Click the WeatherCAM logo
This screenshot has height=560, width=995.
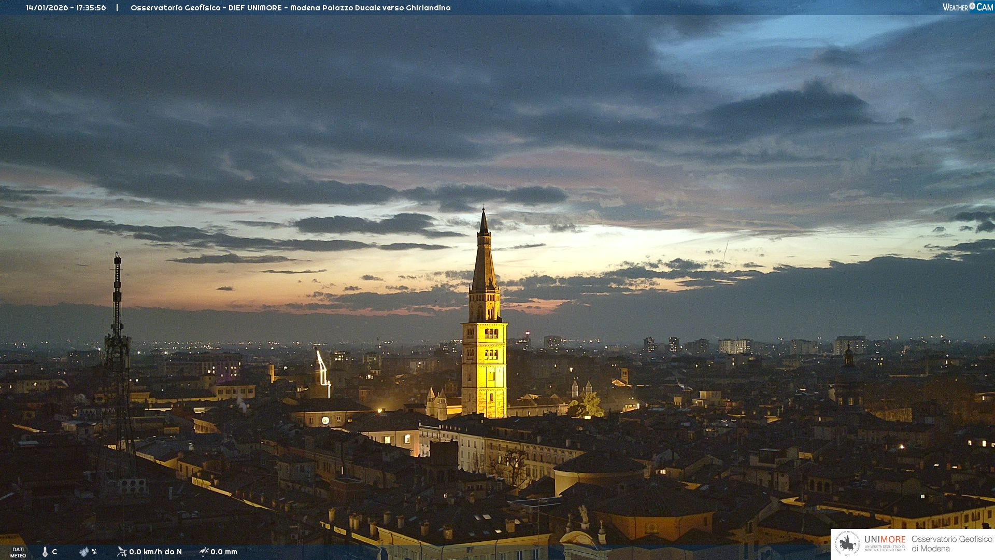pyautogui.click(x=968, y=7)
